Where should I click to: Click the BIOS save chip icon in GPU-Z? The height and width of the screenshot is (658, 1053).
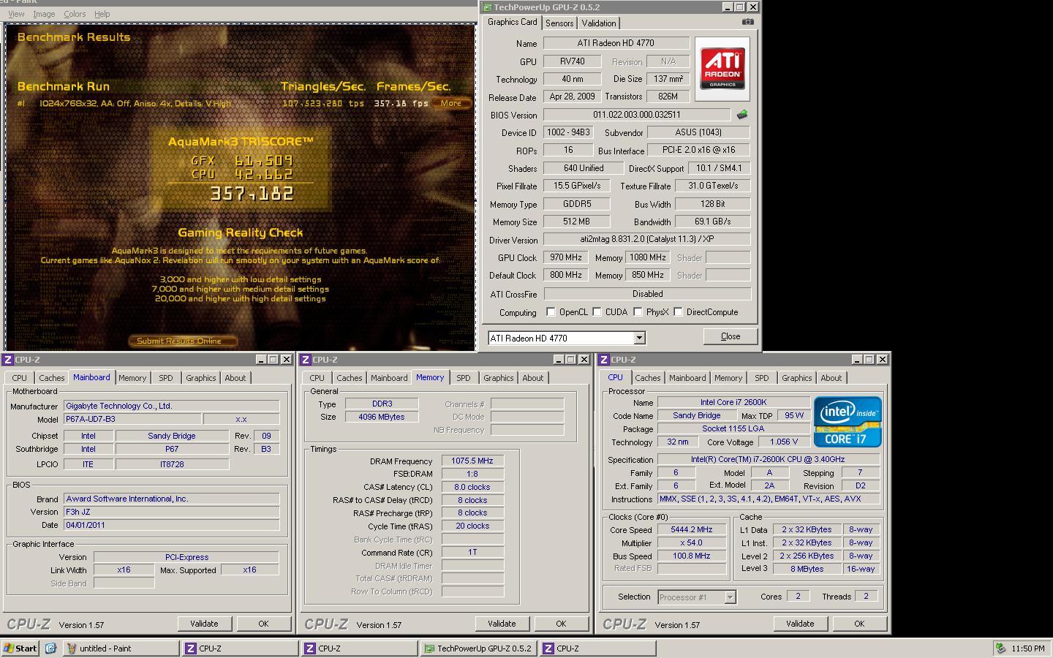tap(742, 115)
